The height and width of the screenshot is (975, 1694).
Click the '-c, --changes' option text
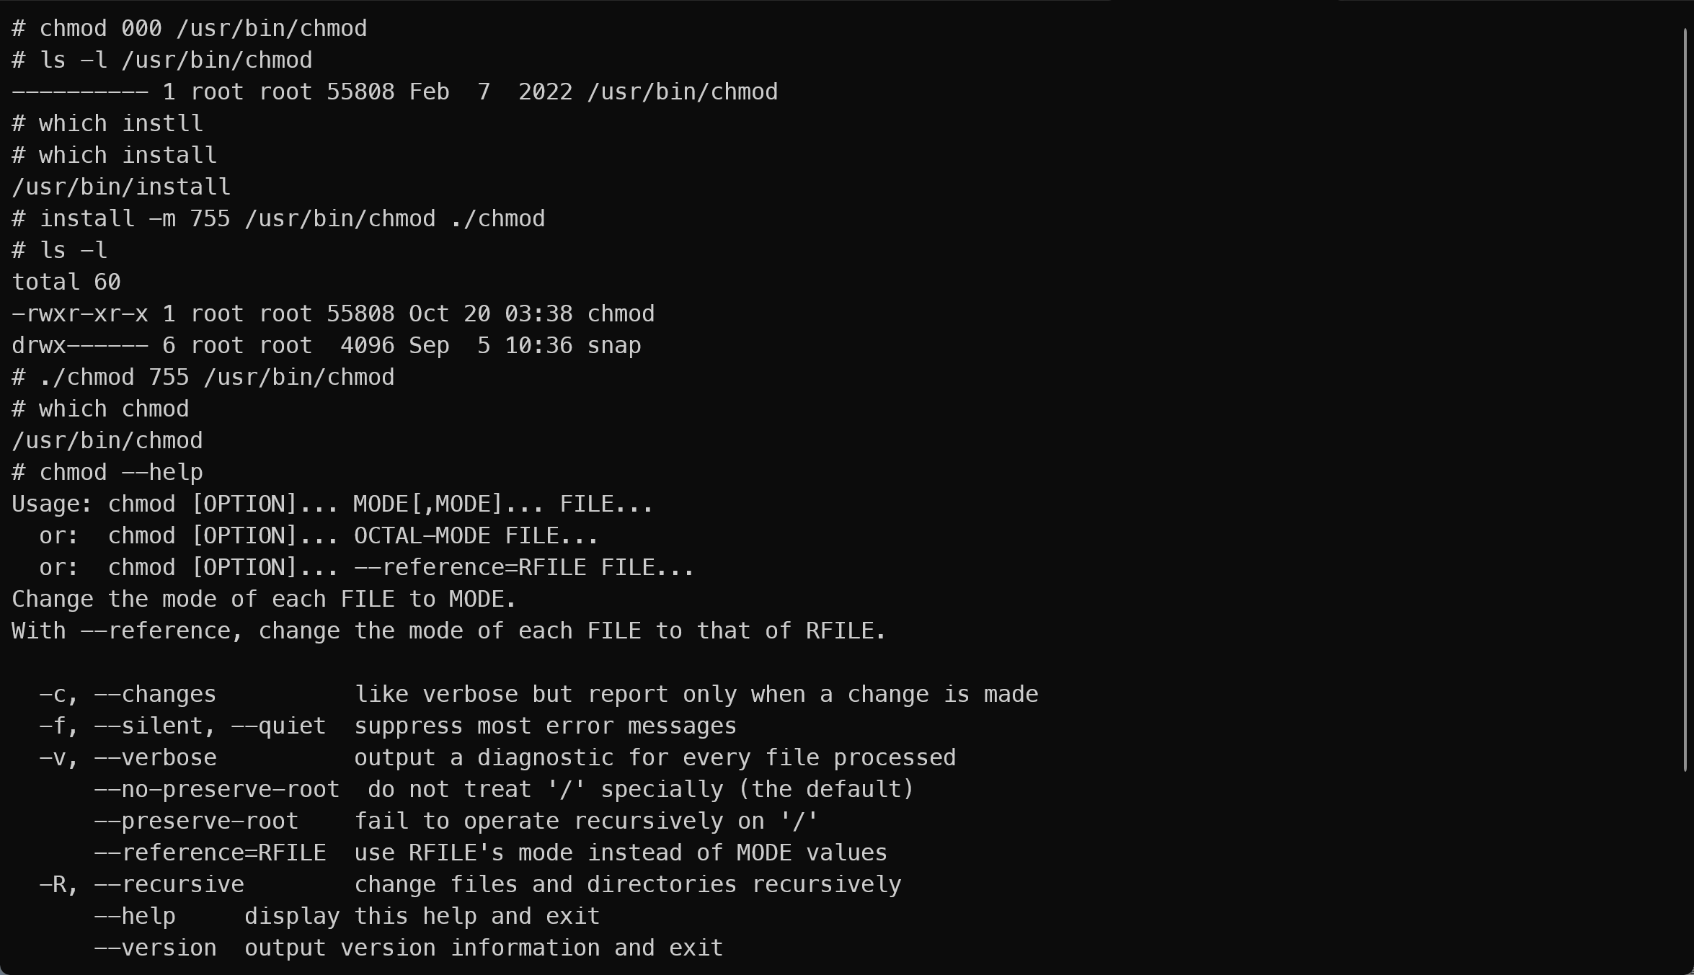click(128, 695)
